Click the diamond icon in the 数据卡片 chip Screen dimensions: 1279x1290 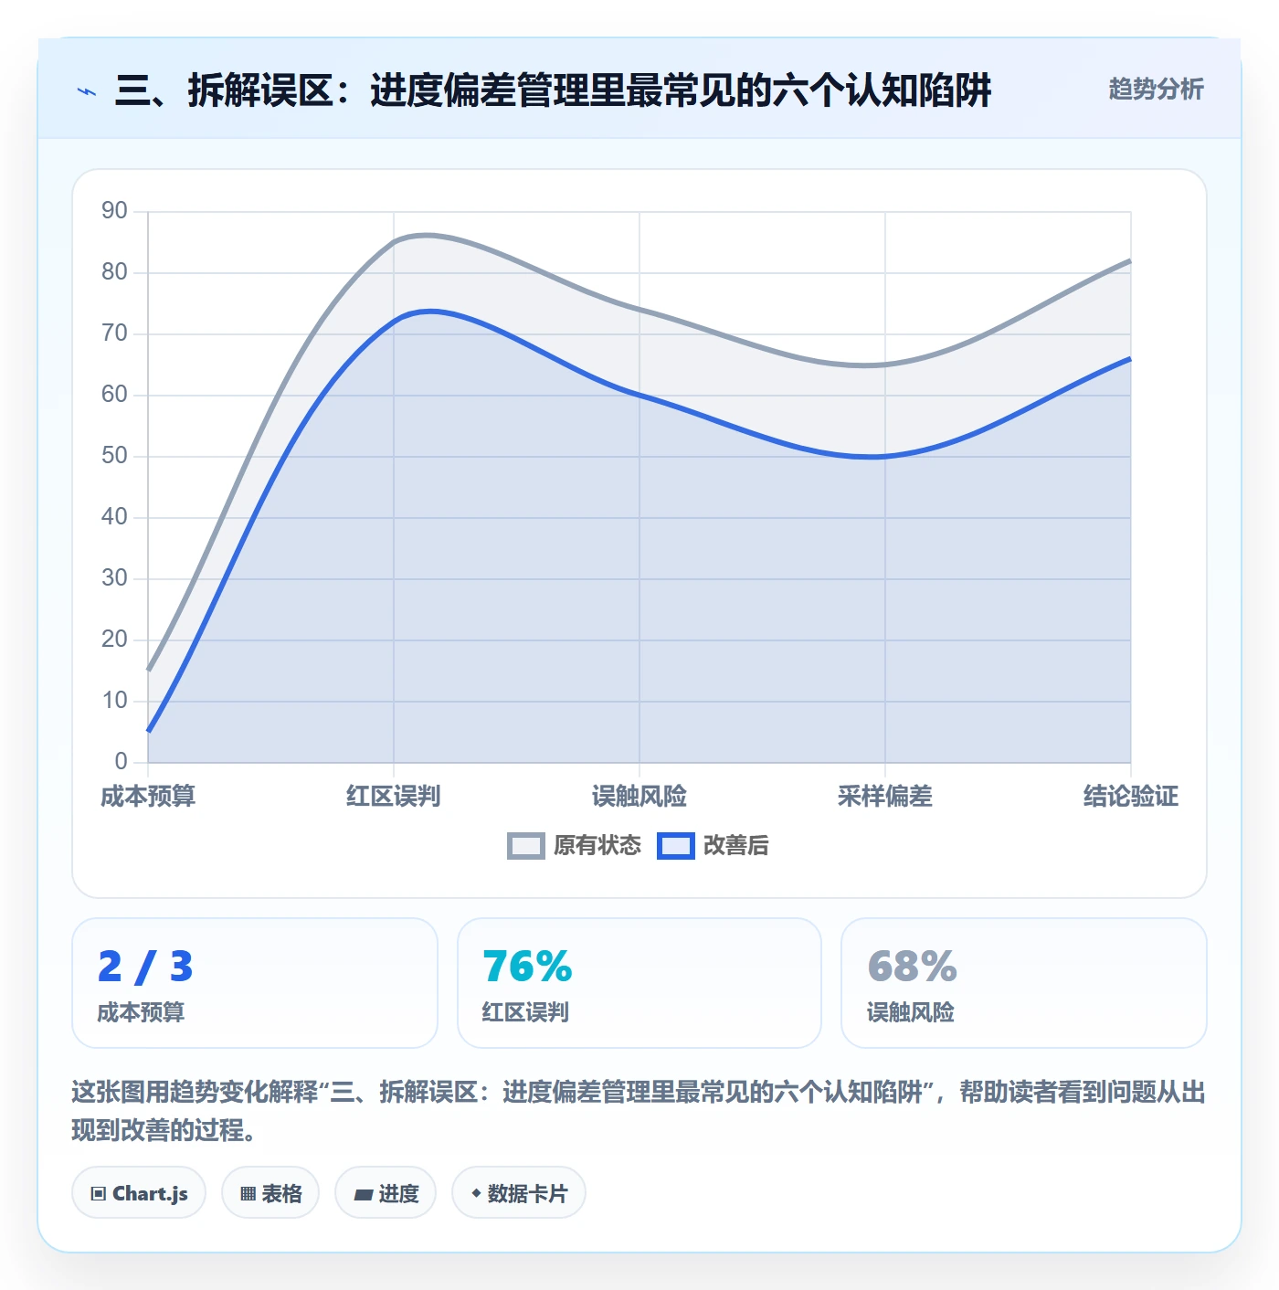point(476,1193)
